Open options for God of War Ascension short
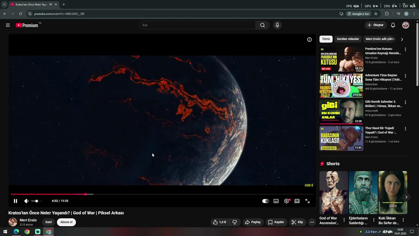 point(344,220)
